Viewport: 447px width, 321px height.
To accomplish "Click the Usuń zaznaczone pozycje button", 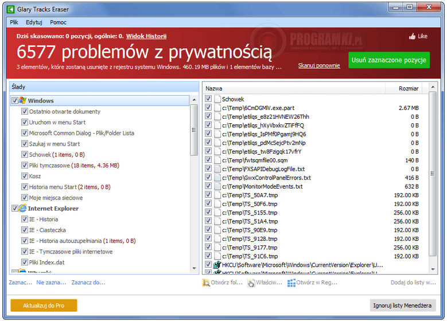I will 389,60.
